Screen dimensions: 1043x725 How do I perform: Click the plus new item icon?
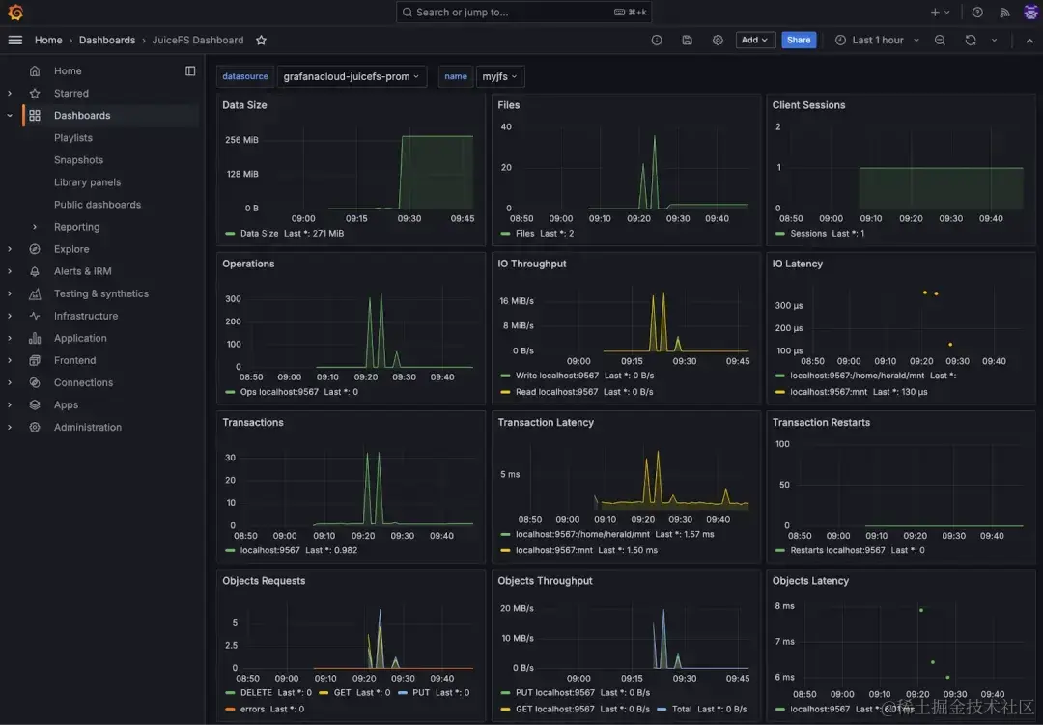pos(935,12)
